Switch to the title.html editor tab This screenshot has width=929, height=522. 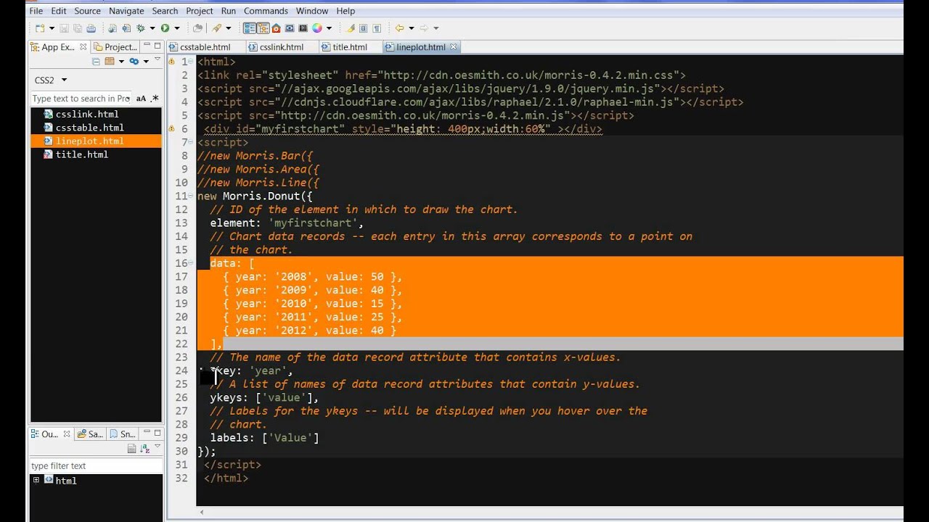[x=350, y=47]
